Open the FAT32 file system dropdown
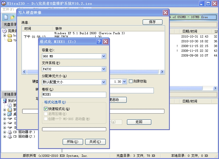This screenshot has width=219, height=159. [x=103, y=69]
